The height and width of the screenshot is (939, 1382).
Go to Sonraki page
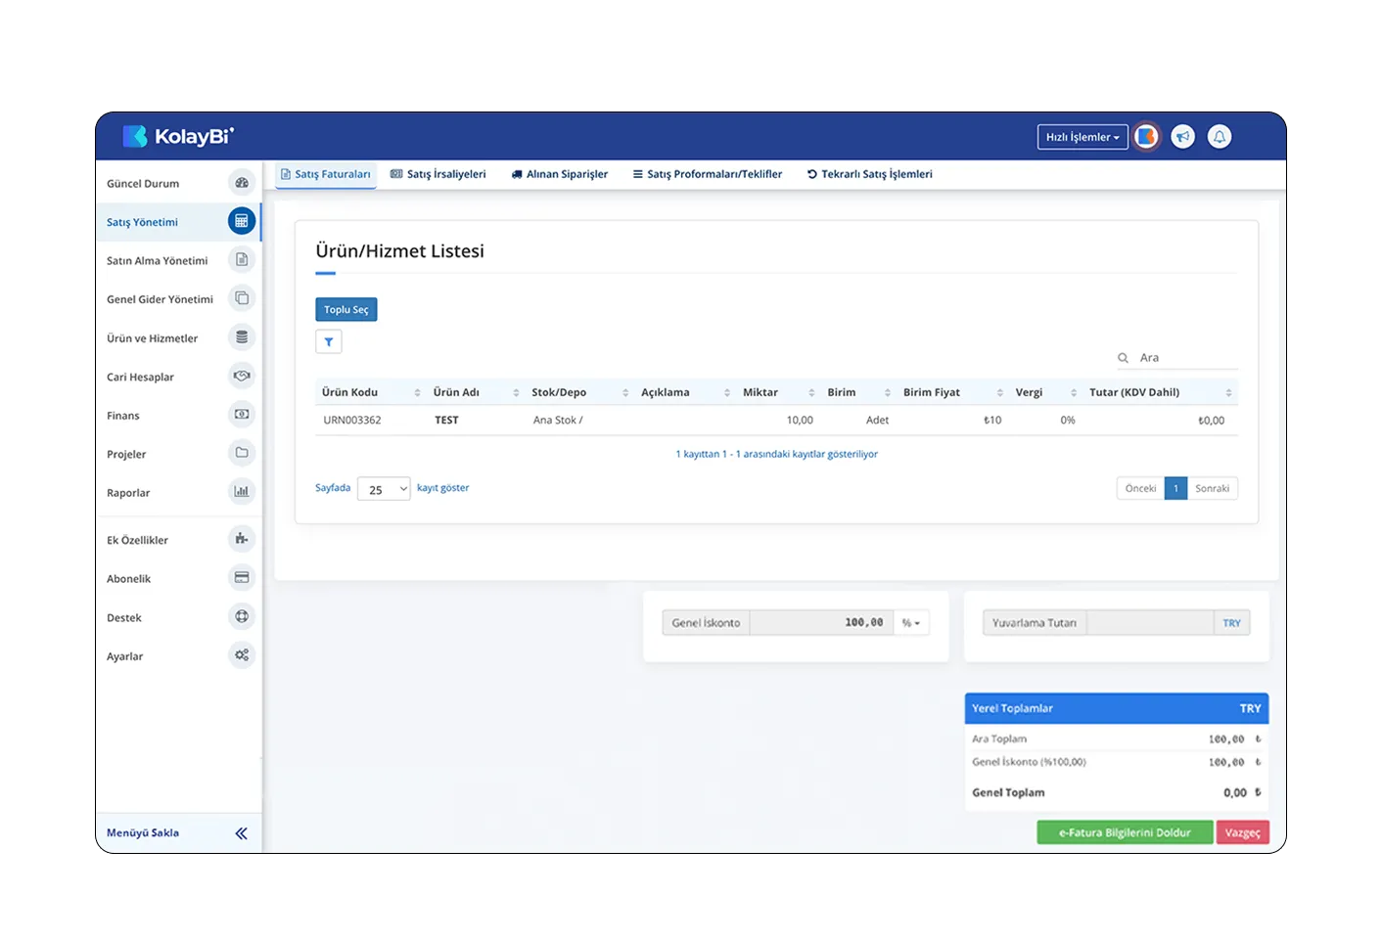(x=1213, y=488)
